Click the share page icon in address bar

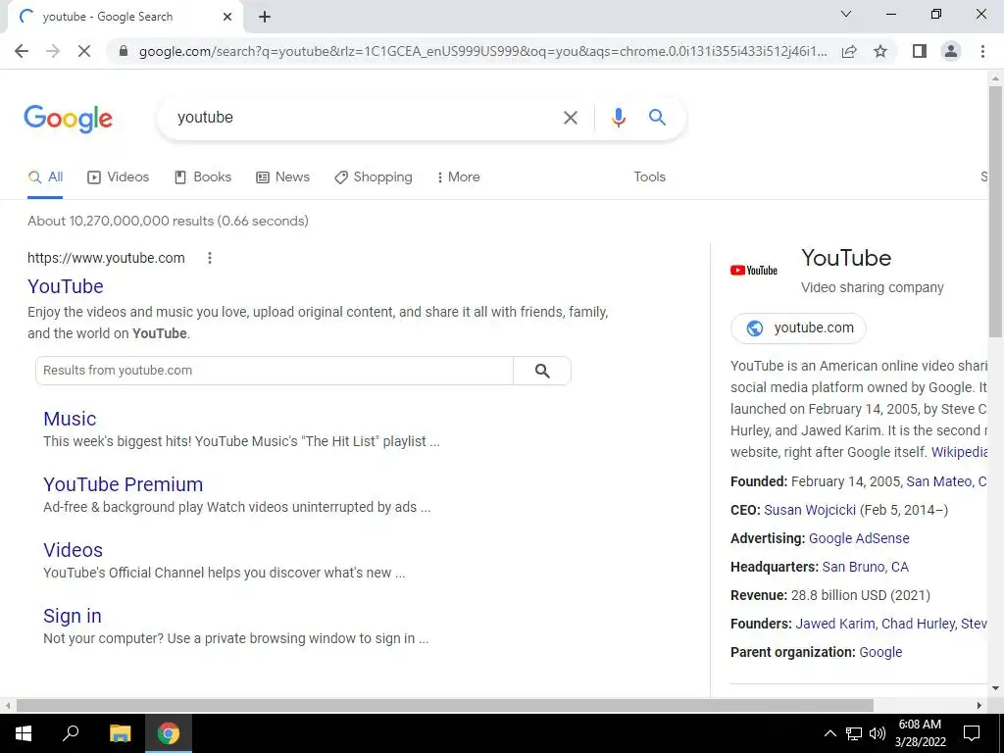[849, 51]
